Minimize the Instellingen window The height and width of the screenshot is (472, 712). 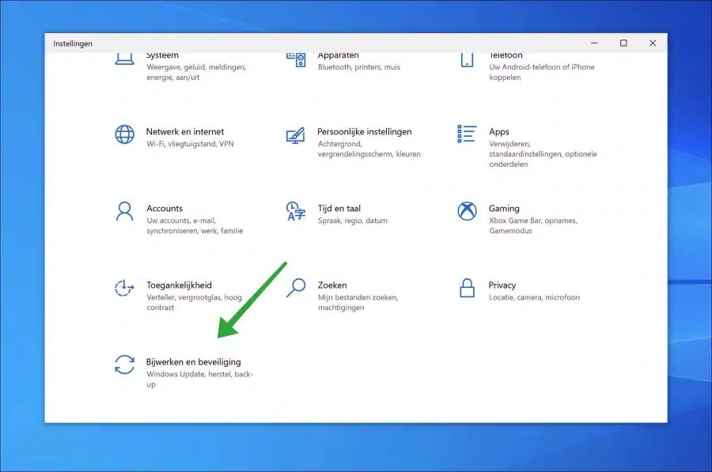(594, 43)
